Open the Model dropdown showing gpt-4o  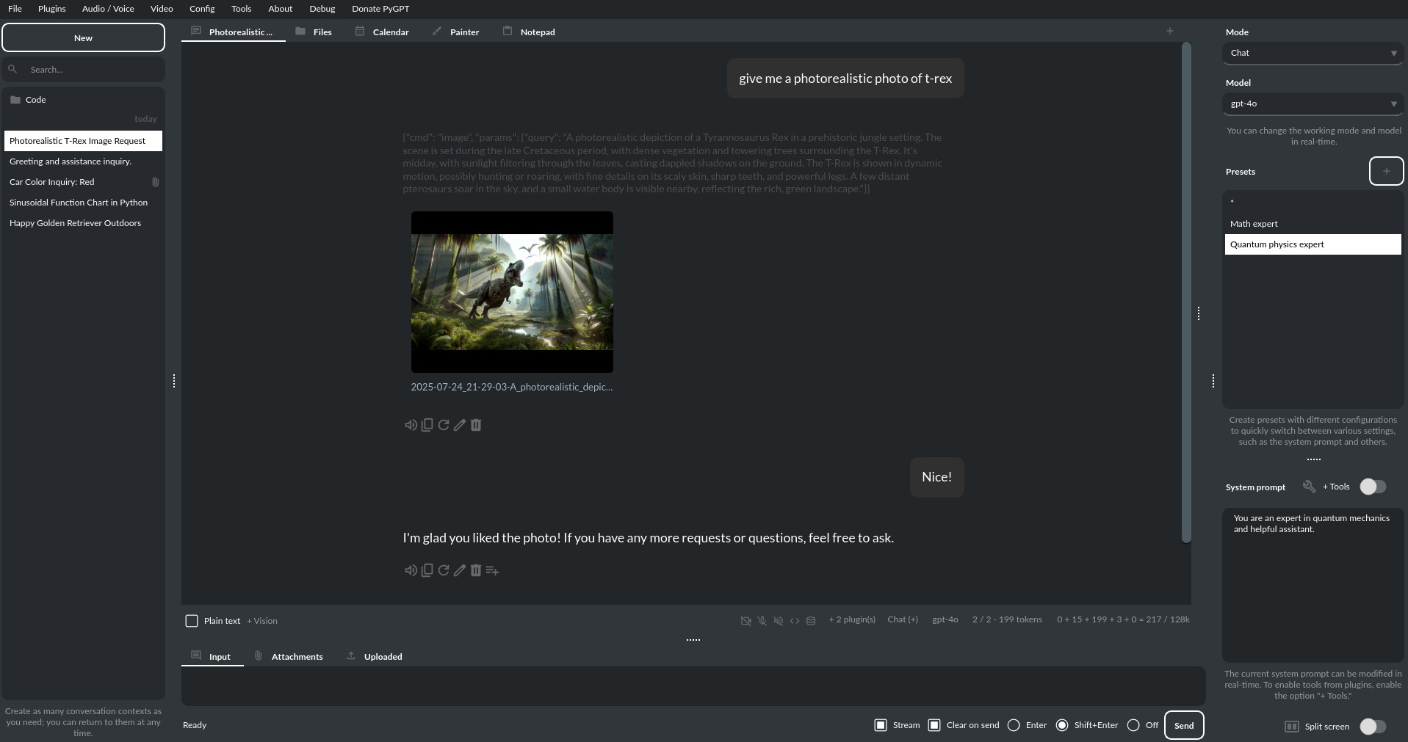(x=1312, y=103)
